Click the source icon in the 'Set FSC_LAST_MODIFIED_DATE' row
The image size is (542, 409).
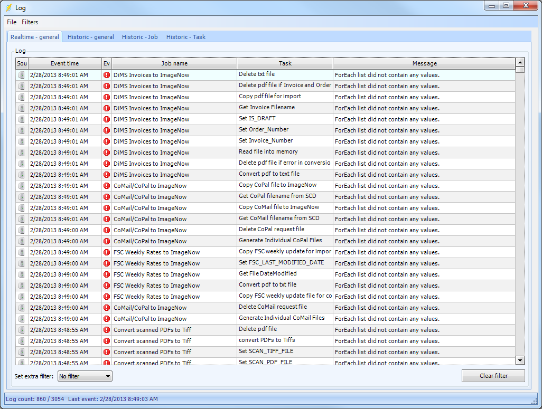pyautogui.click(x=22, y=263)
